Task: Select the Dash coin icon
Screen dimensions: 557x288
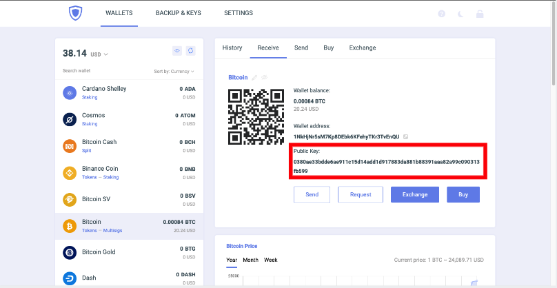Action: point(70,278)
